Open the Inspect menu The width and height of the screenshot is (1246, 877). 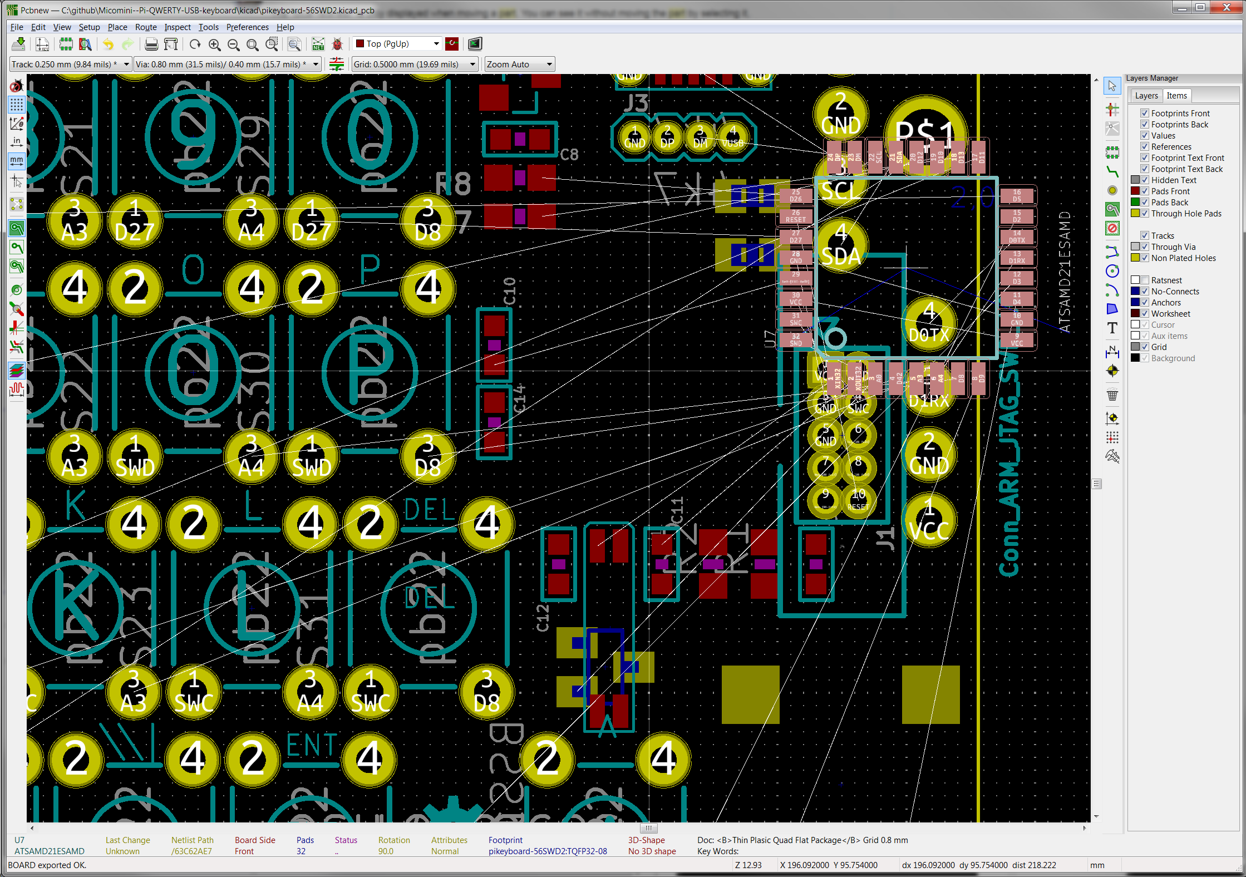pos(178,27)
